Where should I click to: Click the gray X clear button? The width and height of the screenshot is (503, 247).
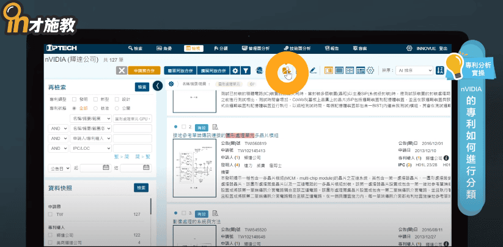122,71
